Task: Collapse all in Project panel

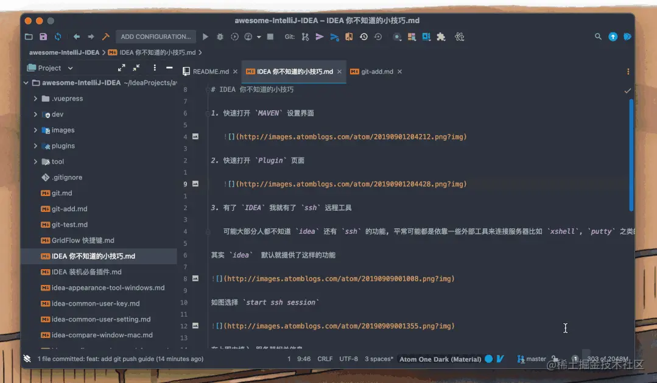Action: pyautogui.click(x=136, y=68)
